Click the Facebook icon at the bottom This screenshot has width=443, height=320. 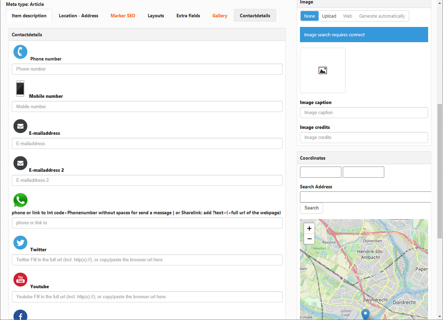click(20, 315)
